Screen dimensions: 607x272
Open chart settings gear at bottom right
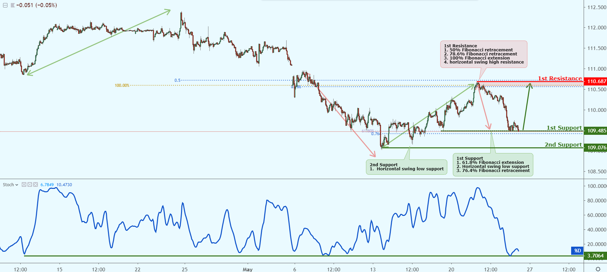598,269
